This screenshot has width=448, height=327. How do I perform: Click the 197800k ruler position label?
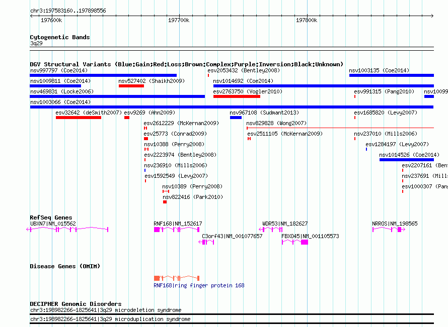click(307, 20)
